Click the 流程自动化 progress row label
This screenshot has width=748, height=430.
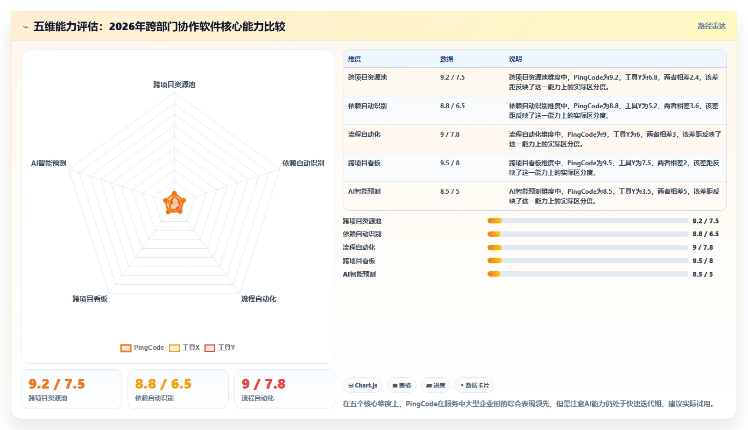coord(359,248)
